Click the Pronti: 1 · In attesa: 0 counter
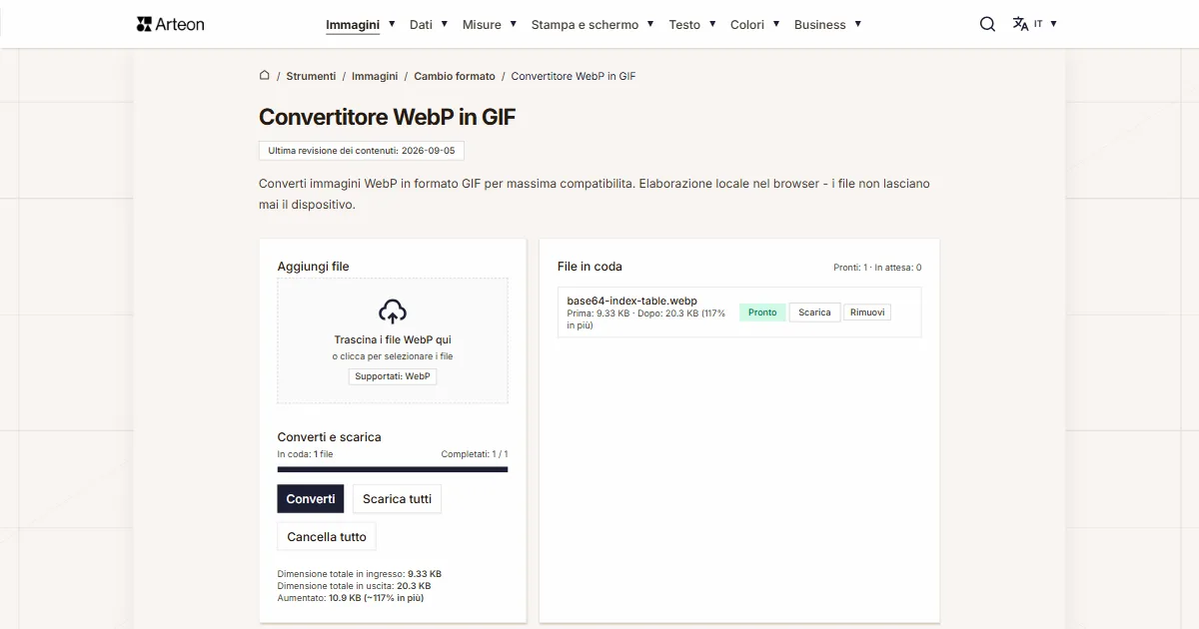The width and height of the screenshot is (1199, 629). tap(877, 268)
